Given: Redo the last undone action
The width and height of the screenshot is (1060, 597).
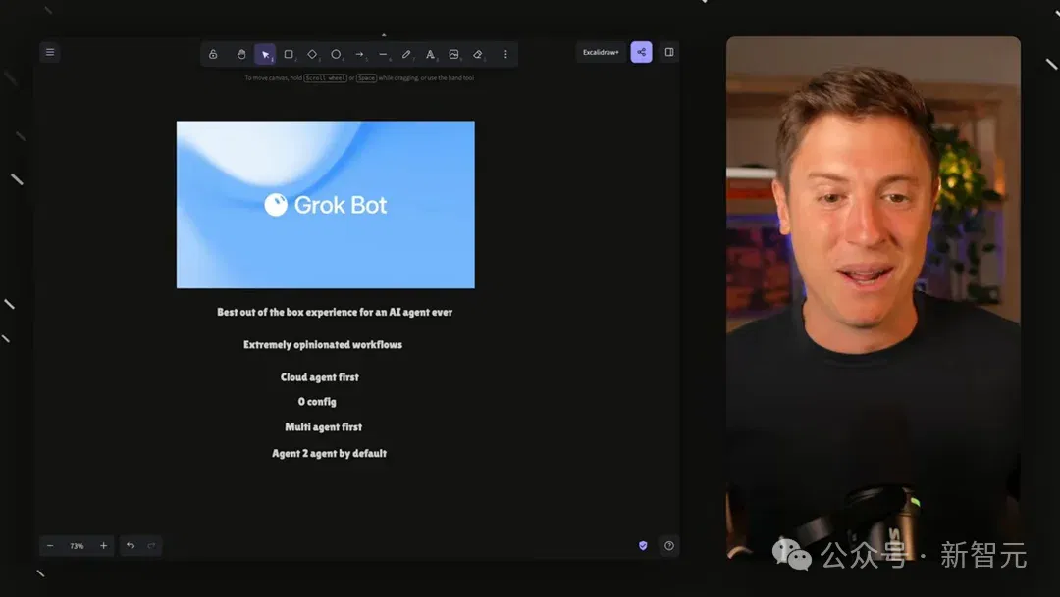Looking at the screenshot, I should click(151, 546).
